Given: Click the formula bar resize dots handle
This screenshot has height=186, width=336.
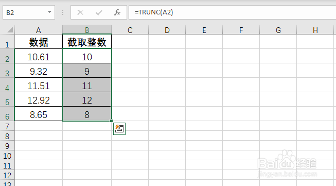Looking at the screenshot, I should pos(63,12).
